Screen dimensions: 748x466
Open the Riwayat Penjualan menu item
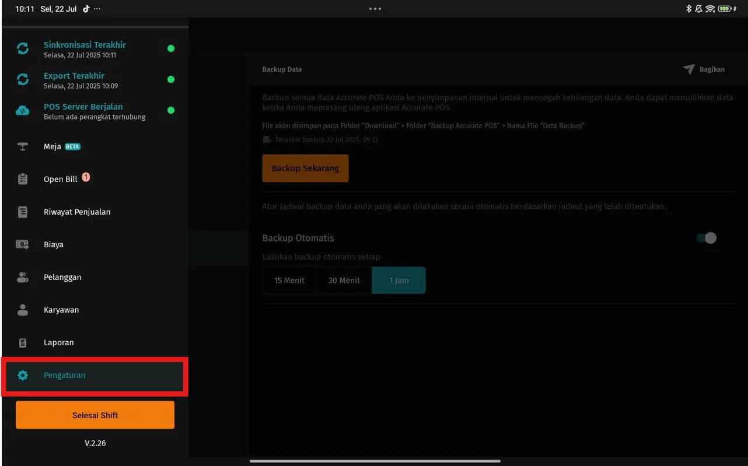pyautogui.click(x=77, y=212)
